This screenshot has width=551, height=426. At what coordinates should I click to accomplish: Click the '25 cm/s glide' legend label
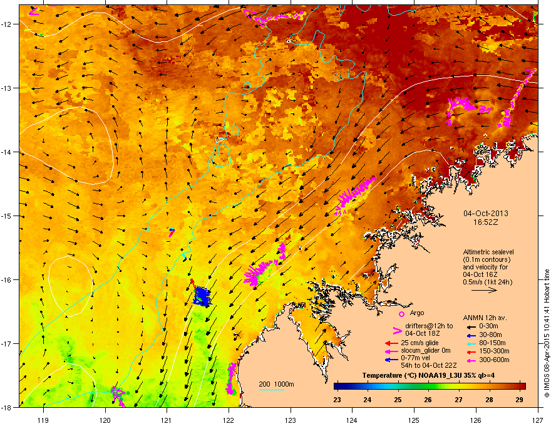pos(420,343)
